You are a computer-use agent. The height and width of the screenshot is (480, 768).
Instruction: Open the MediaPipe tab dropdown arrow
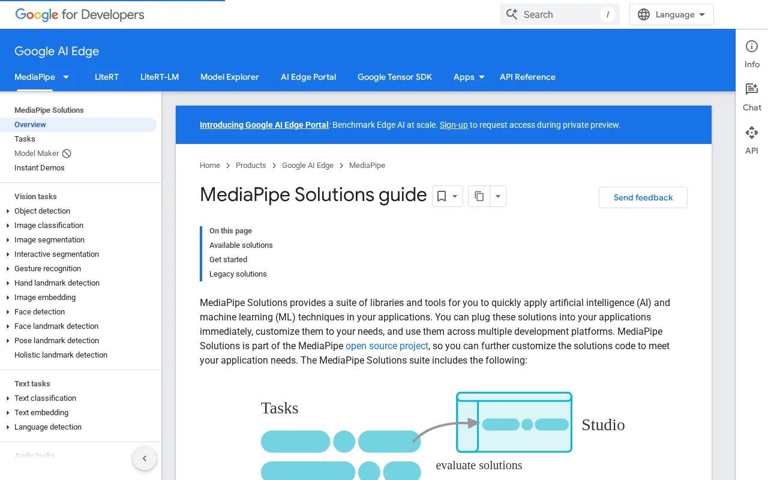pyautogui.click(x=66, y=77)
